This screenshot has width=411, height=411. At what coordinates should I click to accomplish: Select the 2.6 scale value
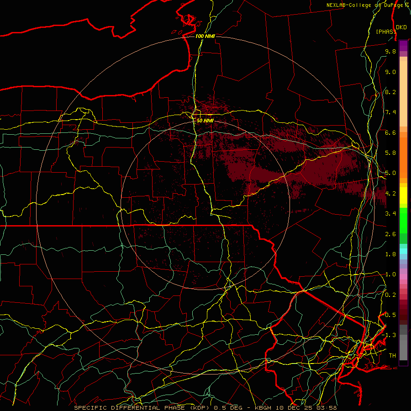(390, 234)
